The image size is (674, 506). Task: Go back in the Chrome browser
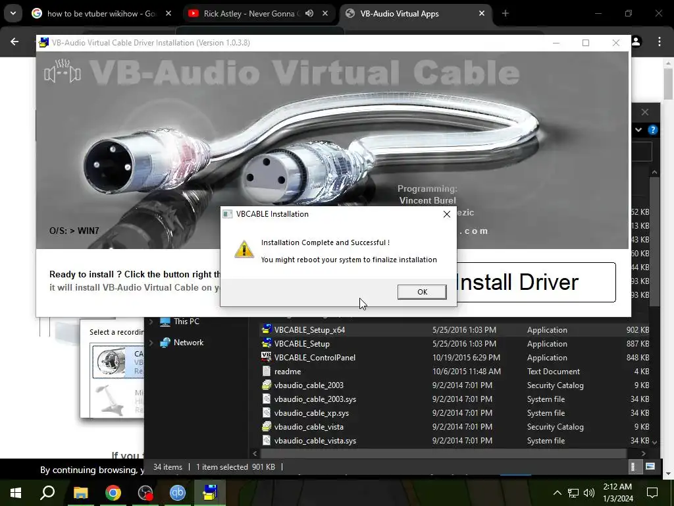pos(14,42)
